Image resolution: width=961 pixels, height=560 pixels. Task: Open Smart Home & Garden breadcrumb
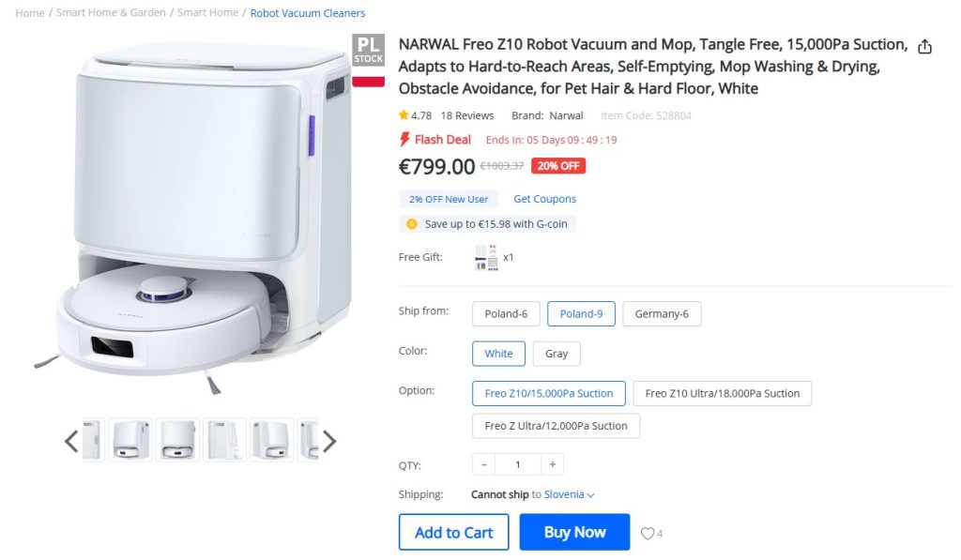coord(111,13)
